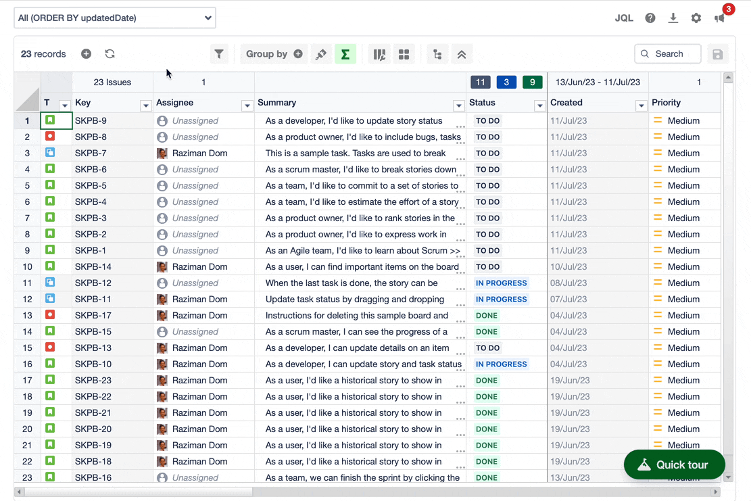This screenshot has height=501, width=751.
Task: Open the JQL editor
Action: click(x=624, y=18)
